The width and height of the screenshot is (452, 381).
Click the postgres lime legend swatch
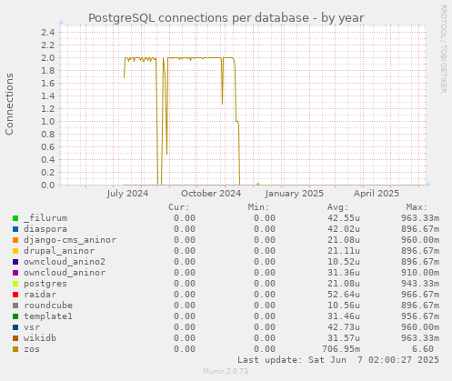coord(15,284)
